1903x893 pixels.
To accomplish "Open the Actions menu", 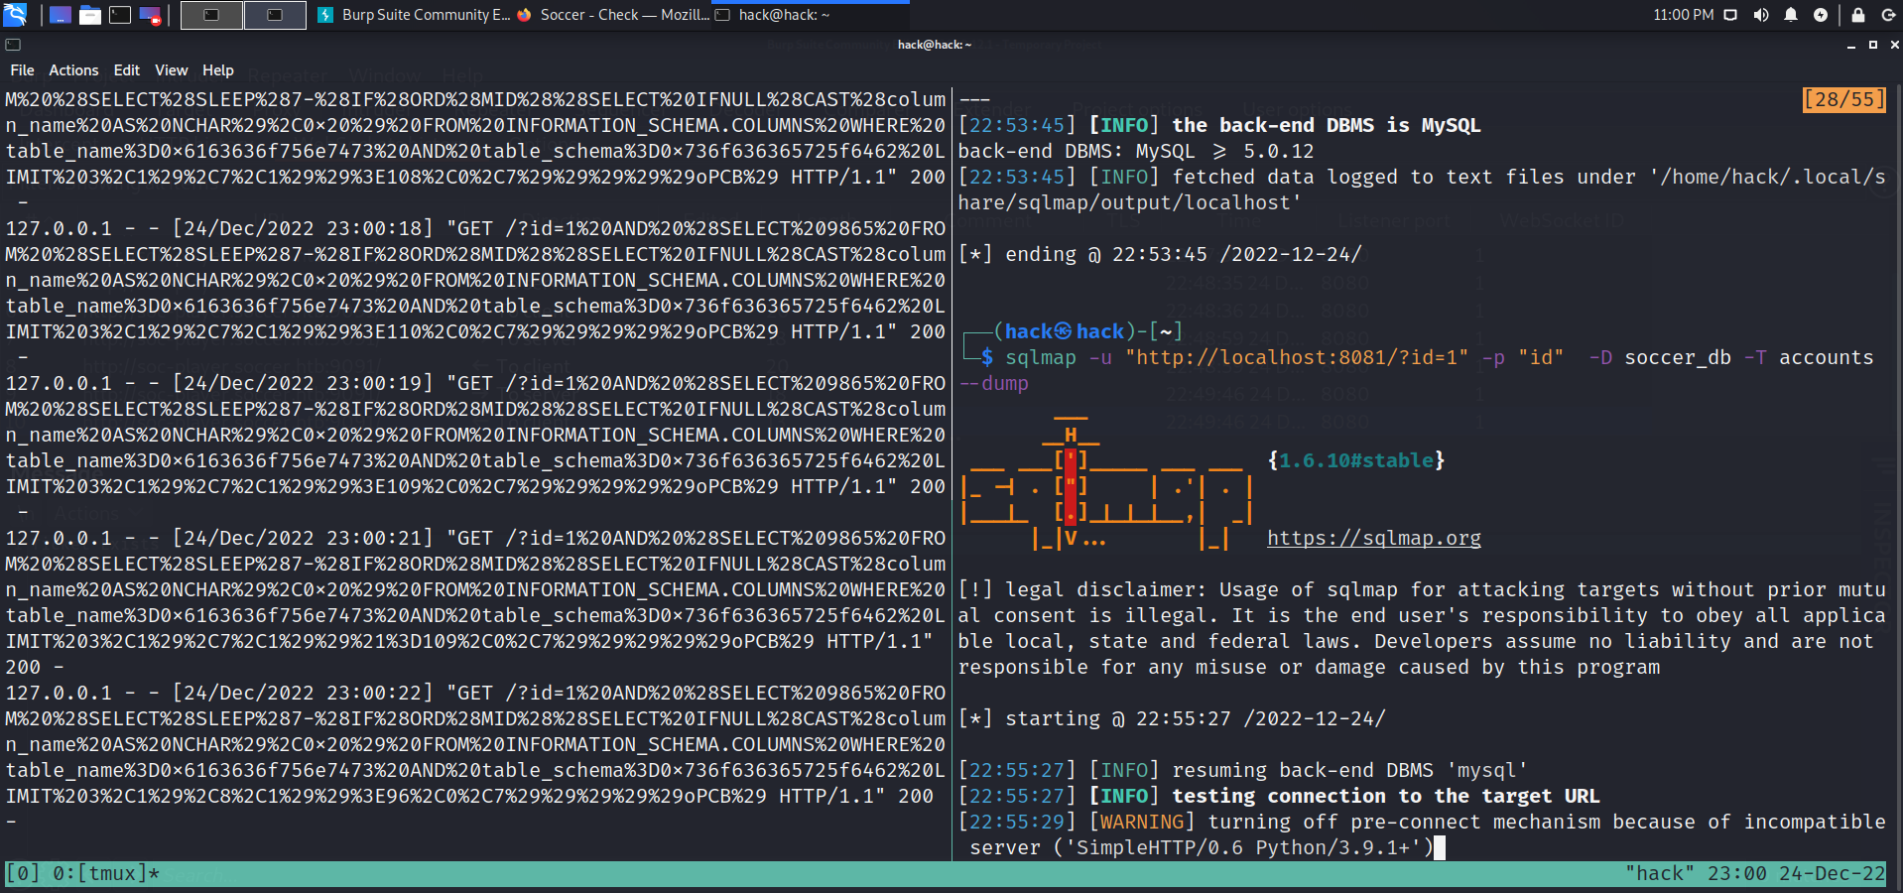I will pyautogui.click(x=73, y=70).
